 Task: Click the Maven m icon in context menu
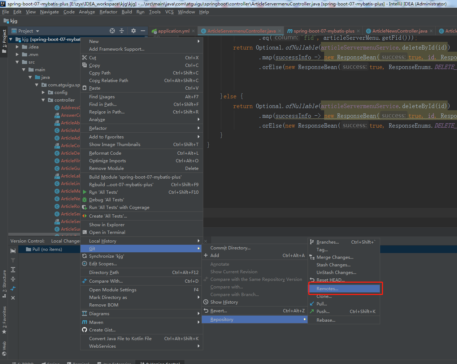(84, 322)
